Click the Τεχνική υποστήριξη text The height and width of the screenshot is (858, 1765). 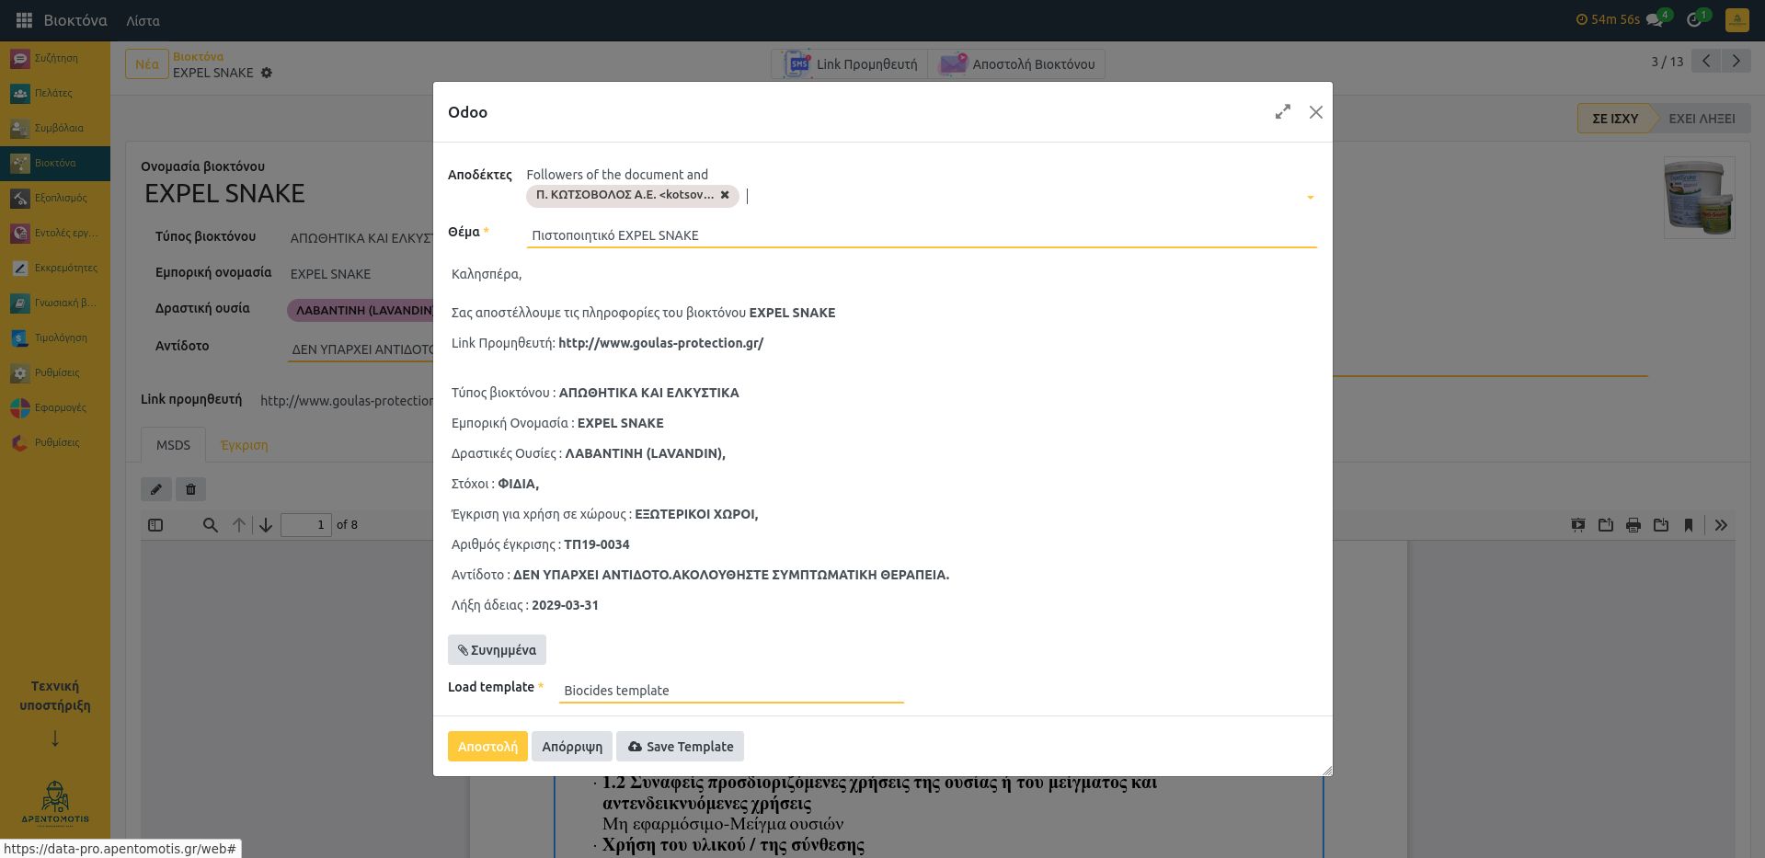[x=55, y=696]
